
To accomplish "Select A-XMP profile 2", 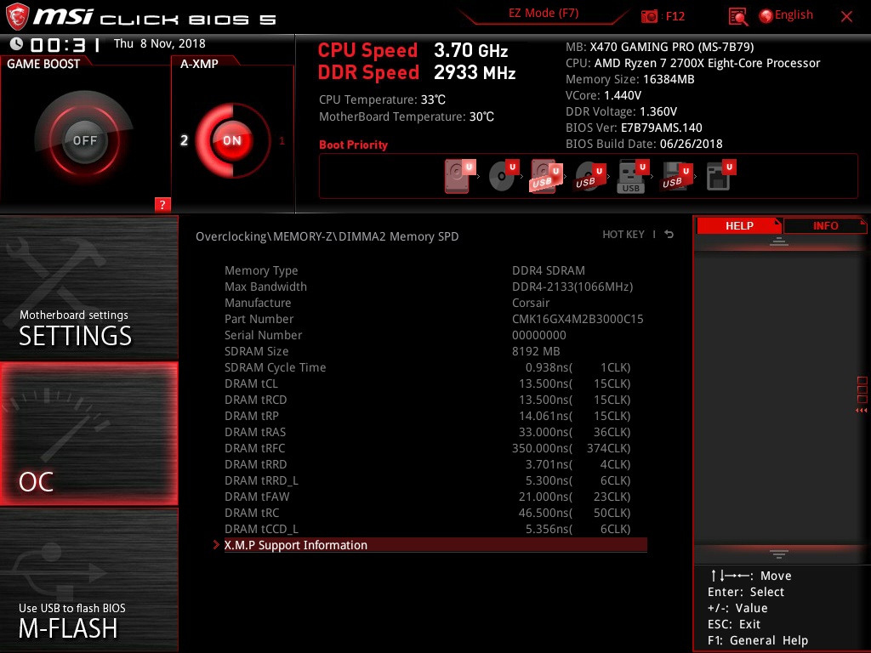I will click(x=184, y=140).
